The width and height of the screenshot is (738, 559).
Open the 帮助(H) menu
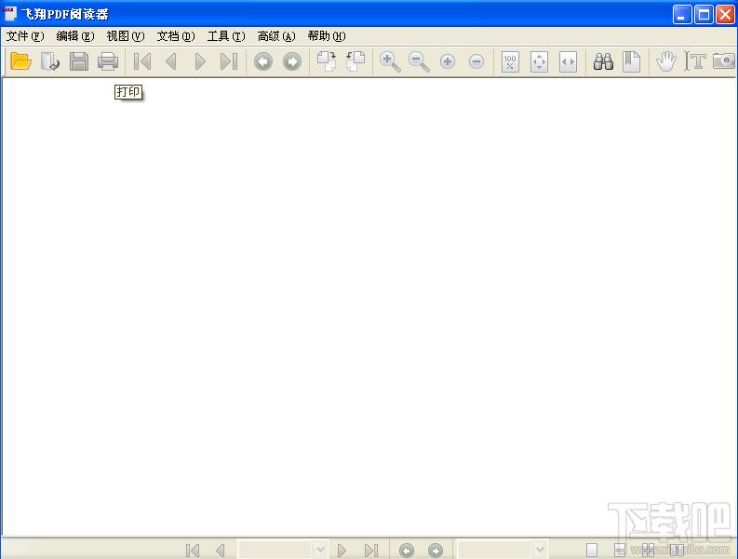[x=327, y=36]
